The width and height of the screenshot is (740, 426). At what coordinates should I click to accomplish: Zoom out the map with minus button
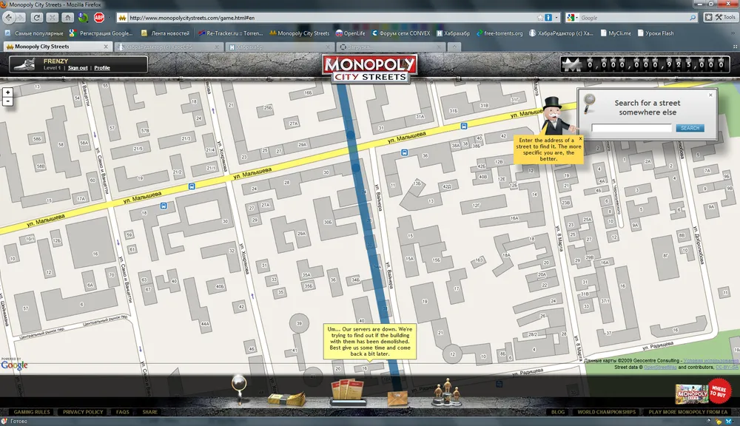point(7,101)
